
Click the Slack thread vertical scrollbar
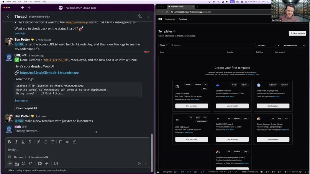pyautogui.click(x=152, y=152)
